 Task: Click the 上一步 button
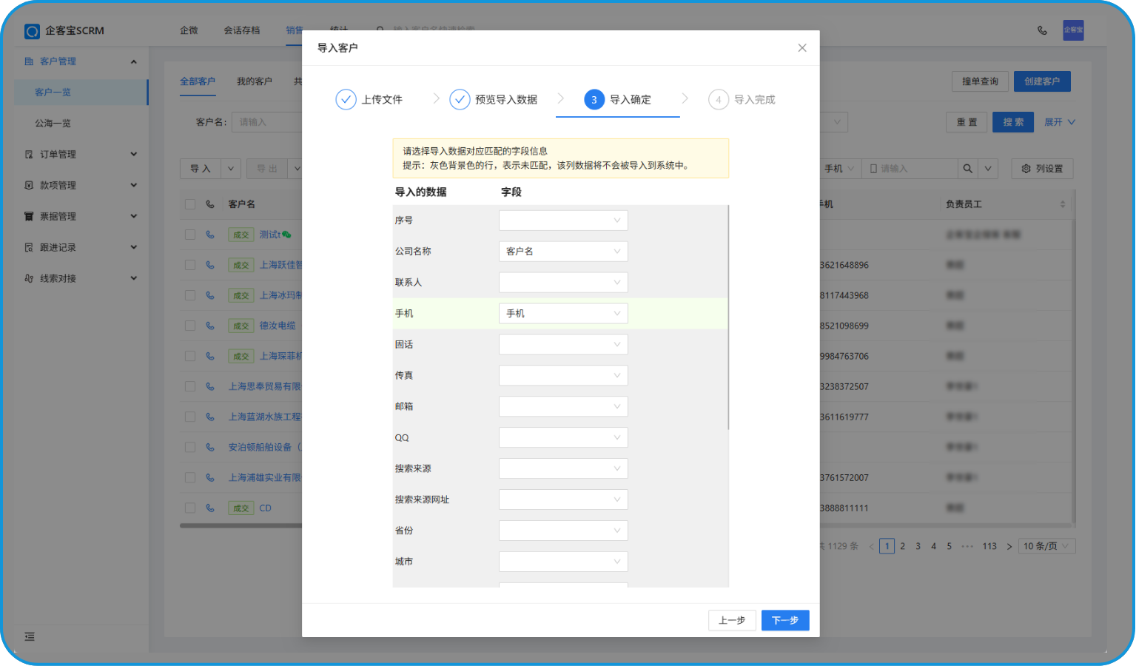pyautogui.click(x=731, y=620)
